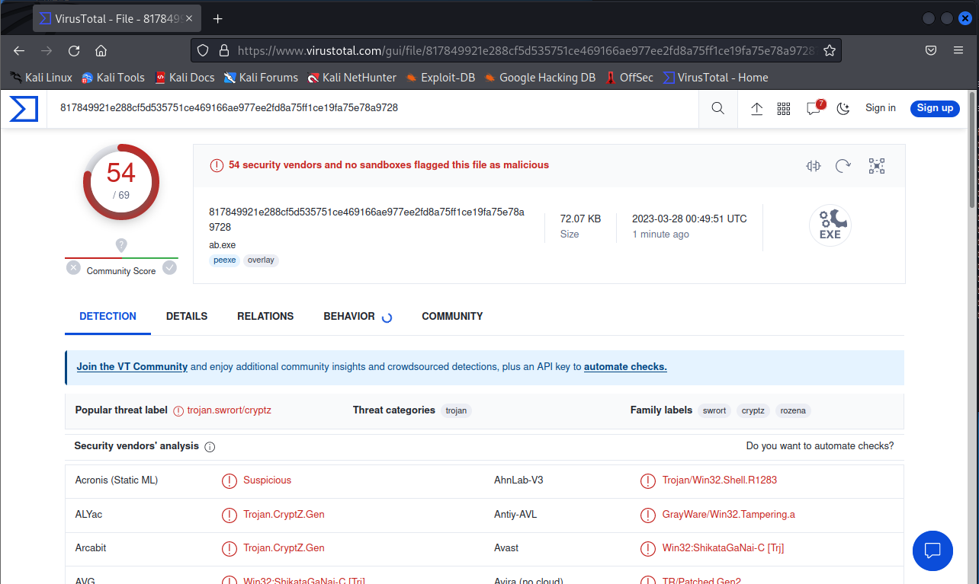The height and width of the screenshot is (584, 979).
Task: Click the similar files search icon
Action: 814,166
